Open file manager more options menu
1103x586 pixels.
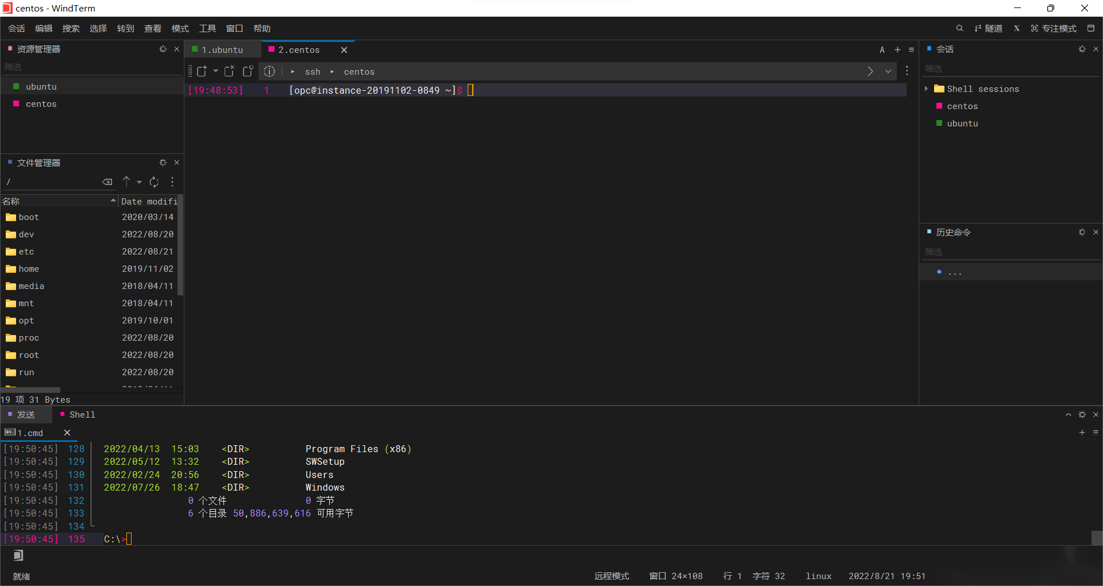tap(172, 182)
